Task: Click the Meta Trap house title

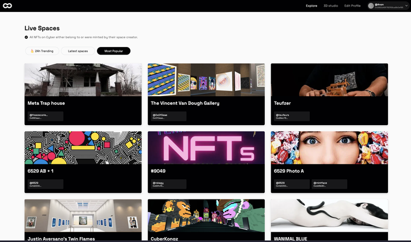Action: click(x=46, y=103)
